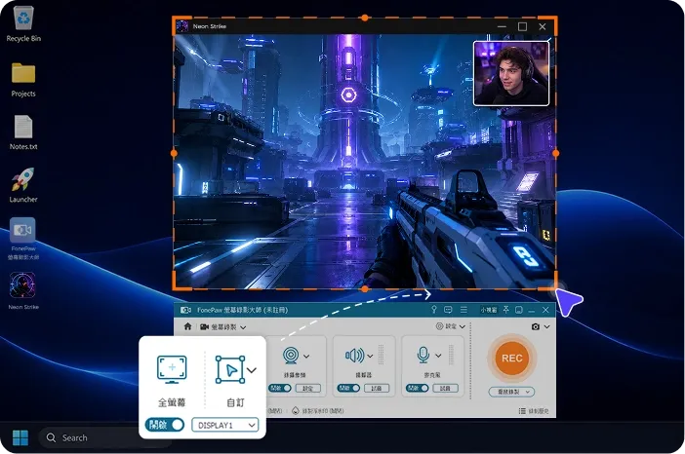Viewport: 685px width, 454px height.
Task: Select custom region 自訂 icon
Action: tap(230, 370)
